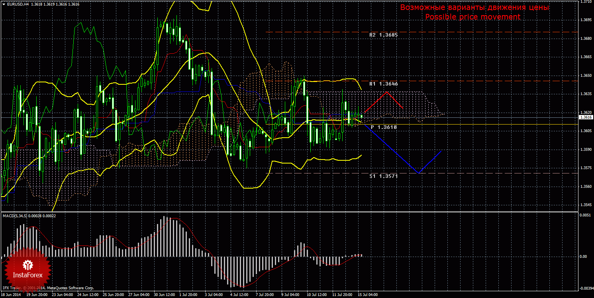Select the S1 1.3571 support label
594x298 pixels.
pos(383,175)
